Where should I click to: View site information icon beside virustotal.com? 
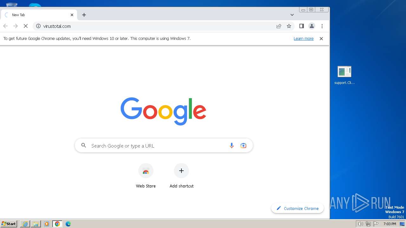[x=38, y=26]
